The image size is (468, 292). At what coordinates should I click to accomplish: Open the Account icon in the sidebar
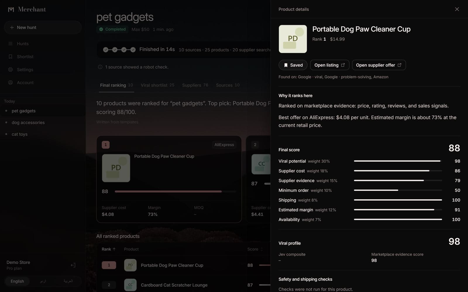pyautogui.click(x=11, y=83)
